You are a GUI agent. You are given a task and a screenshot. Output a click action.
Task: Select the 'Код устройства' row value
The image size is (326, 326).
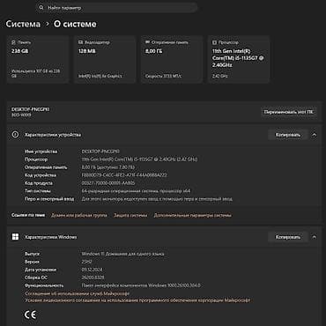tap(124, 175)
